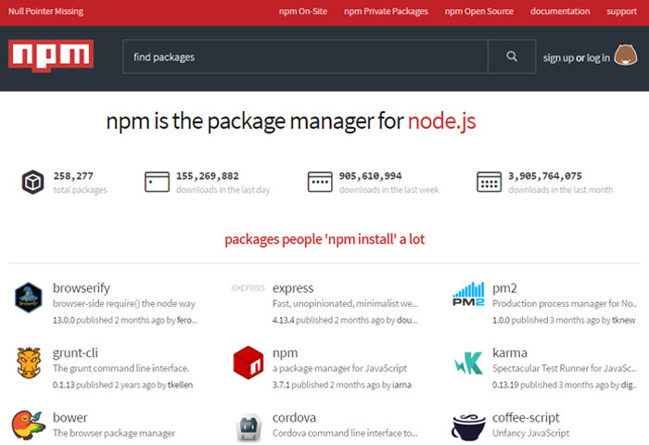The height and width of the screenshot is (445, 649).
Task: Open npm Private Packages menu item
Action: (386, 12)
